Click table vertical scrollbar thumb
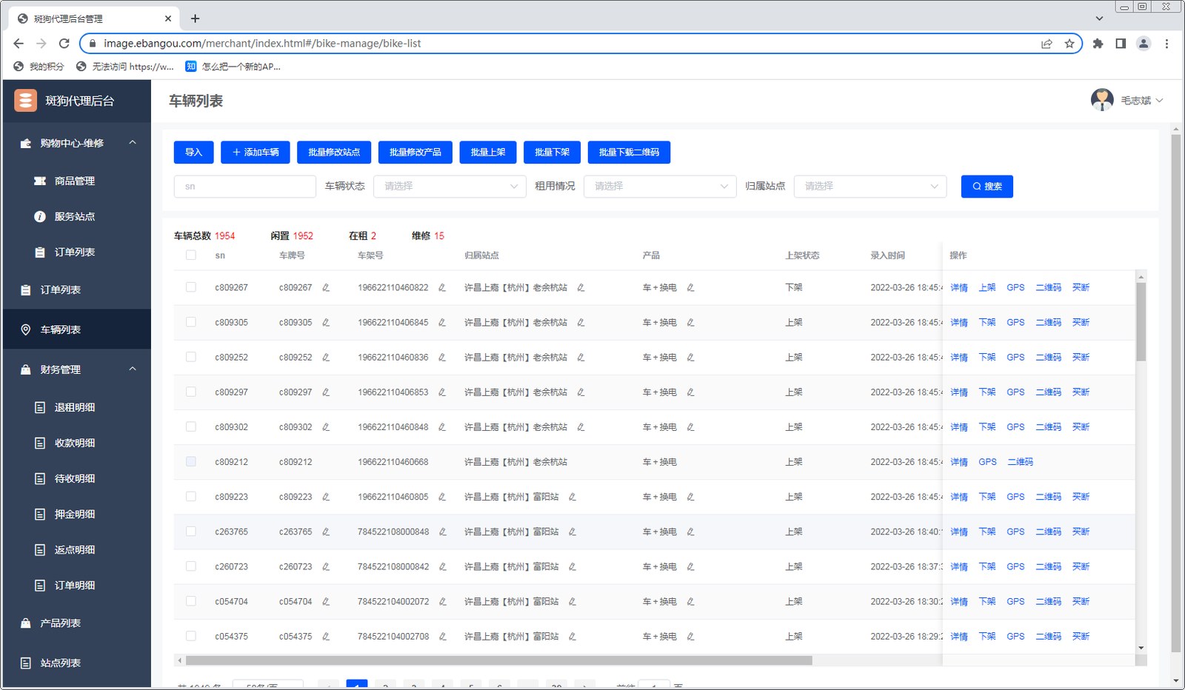The image size is (1185, 690). (x=1141, y=321)
